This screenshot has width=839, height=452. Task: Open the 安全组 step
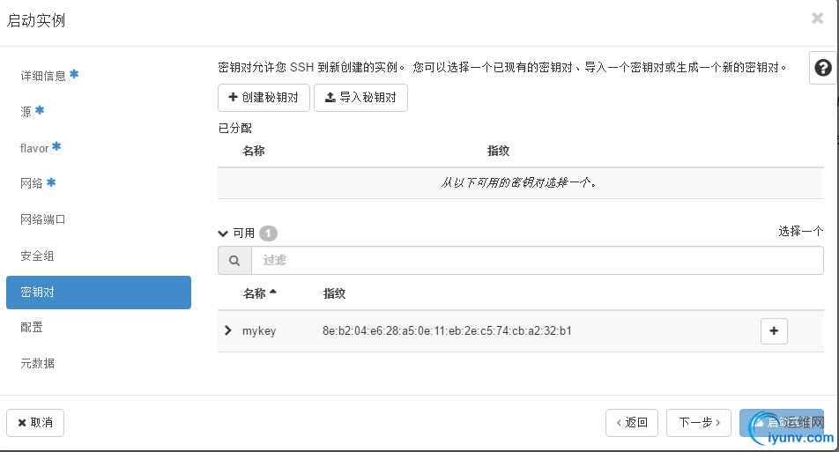37,256
